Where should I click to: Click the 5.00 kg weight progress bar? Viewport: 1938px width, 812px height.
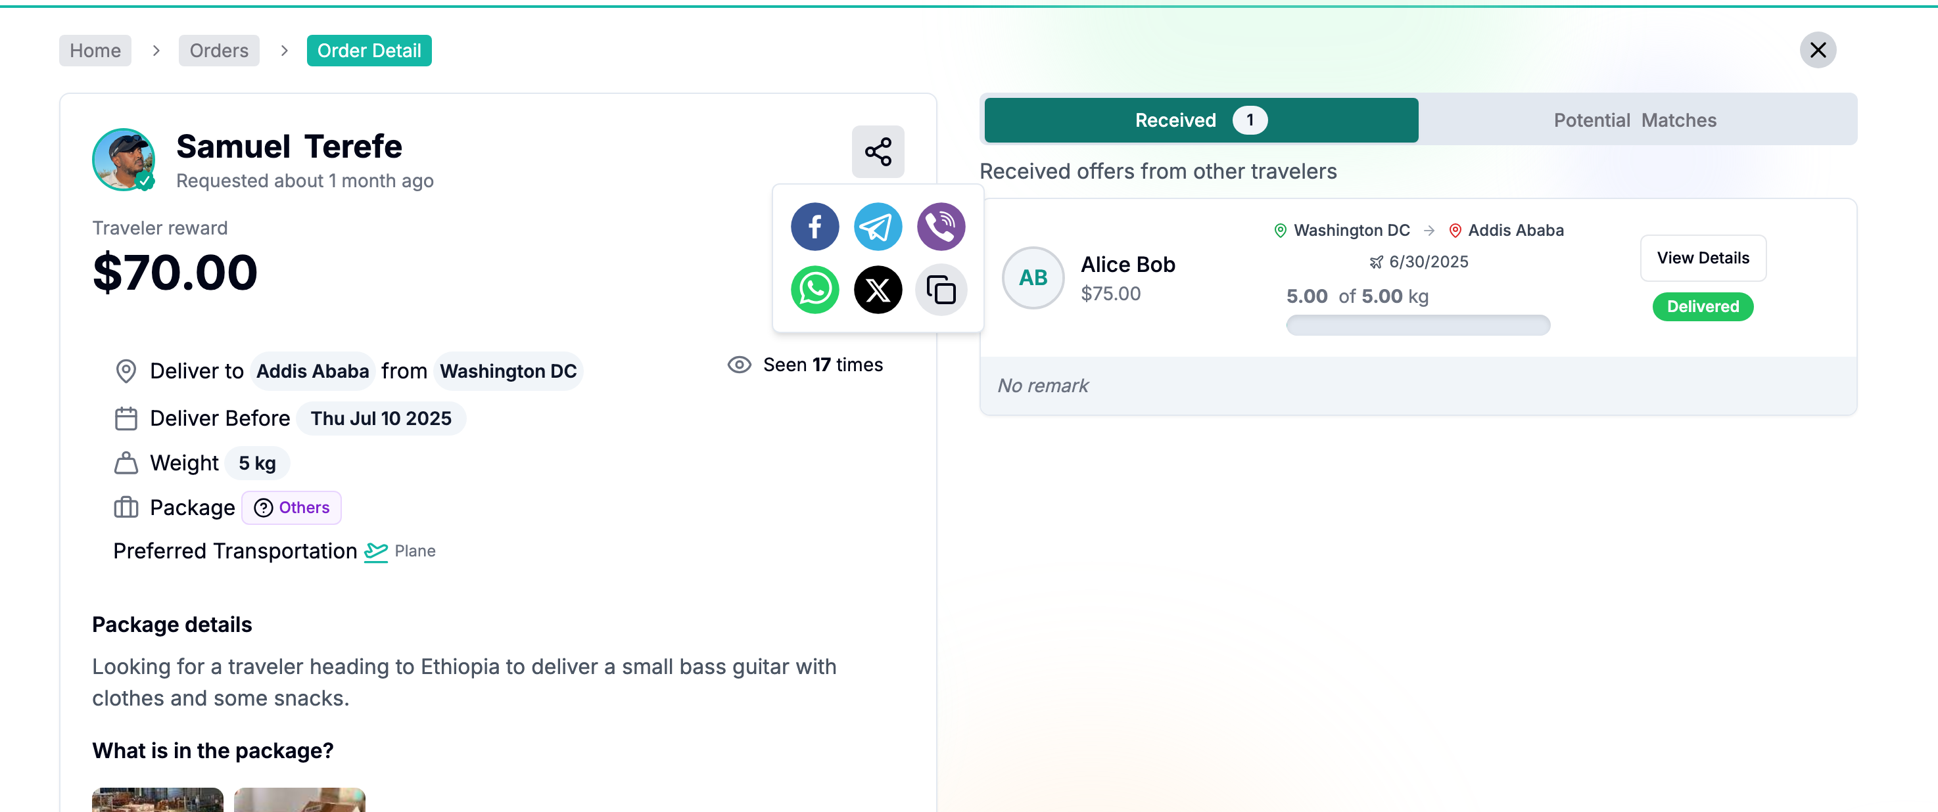click(1417, 325)
